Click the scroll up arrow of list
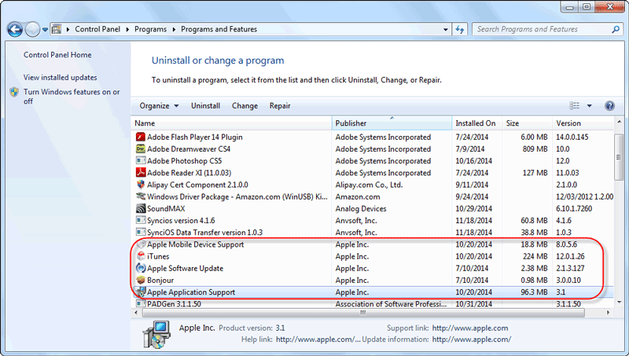 (x=619, y=121)
